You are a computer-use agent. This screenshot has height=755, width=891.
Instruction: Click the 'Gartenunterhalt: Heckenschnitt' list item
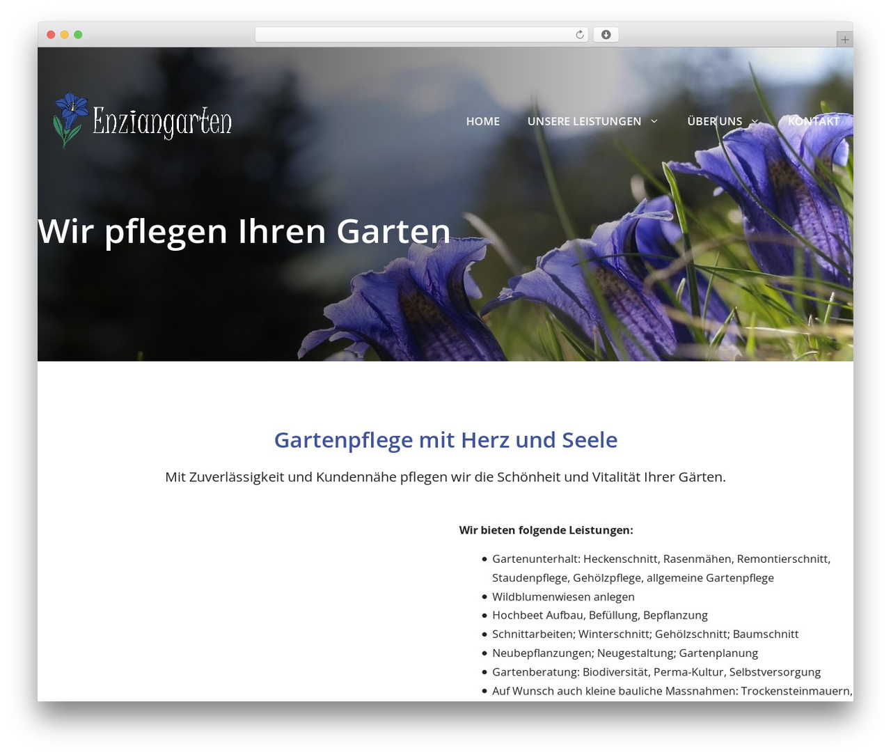pyautogui.click(x=661, y=568)
